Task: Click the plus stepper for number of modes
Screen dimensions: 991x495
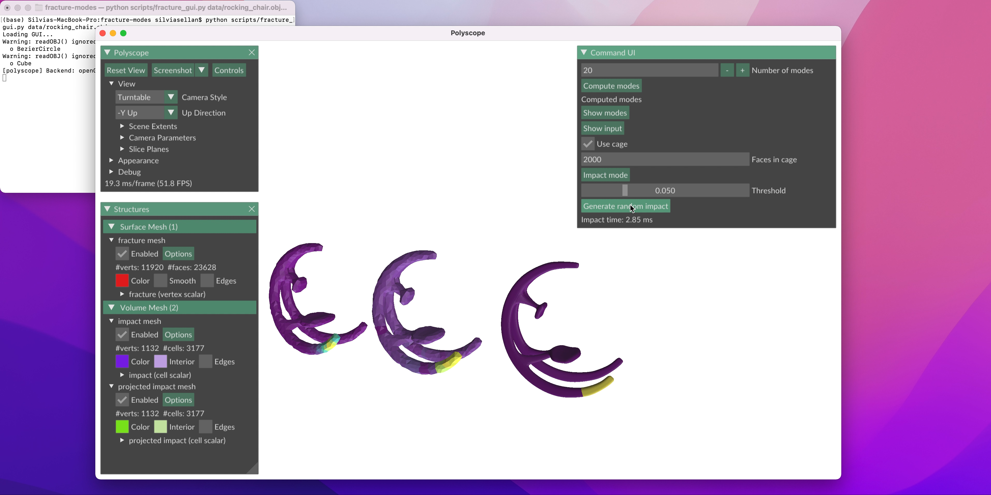Action: (x=742, y=70)
